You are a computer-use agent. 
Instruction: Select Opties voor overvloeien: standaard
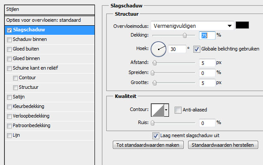(50, 20)
